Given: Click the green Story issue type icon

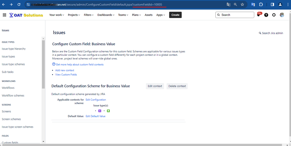Looking at the screenshot, I should tap(108, 111).
